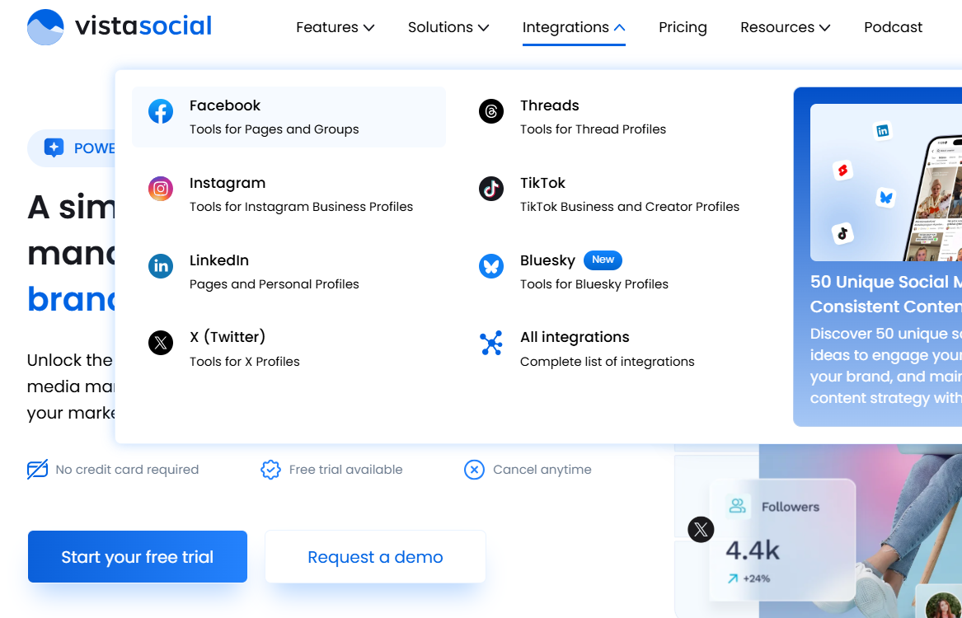The height and width of the screenshot is (618, 962).
Task: Select the All integrations icon
Action: tap(491, 343)
